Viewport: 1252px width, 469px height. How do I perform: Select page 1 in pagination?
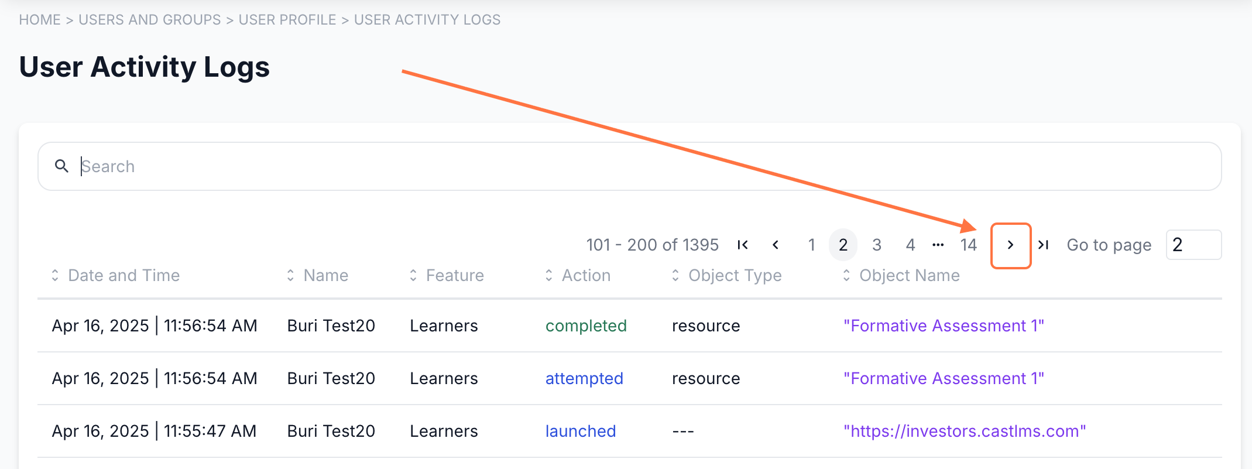[x=811, y=245]
